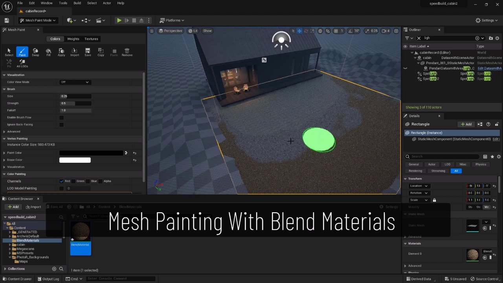Enable the Blue channel checkbox
Screen dimensions: 503x283
click(x=88, y=181)
